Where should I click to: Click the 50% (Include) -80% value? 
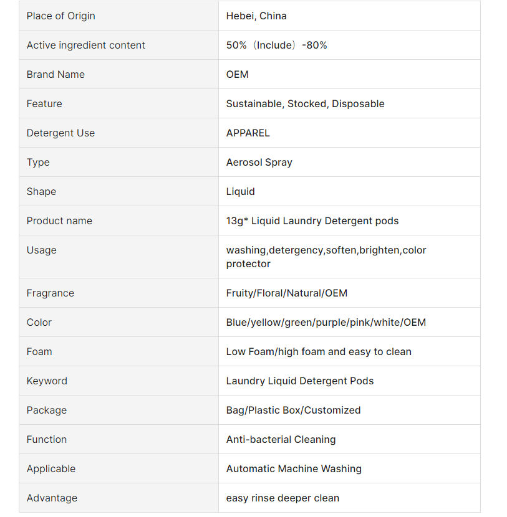[x=276, y=45]
